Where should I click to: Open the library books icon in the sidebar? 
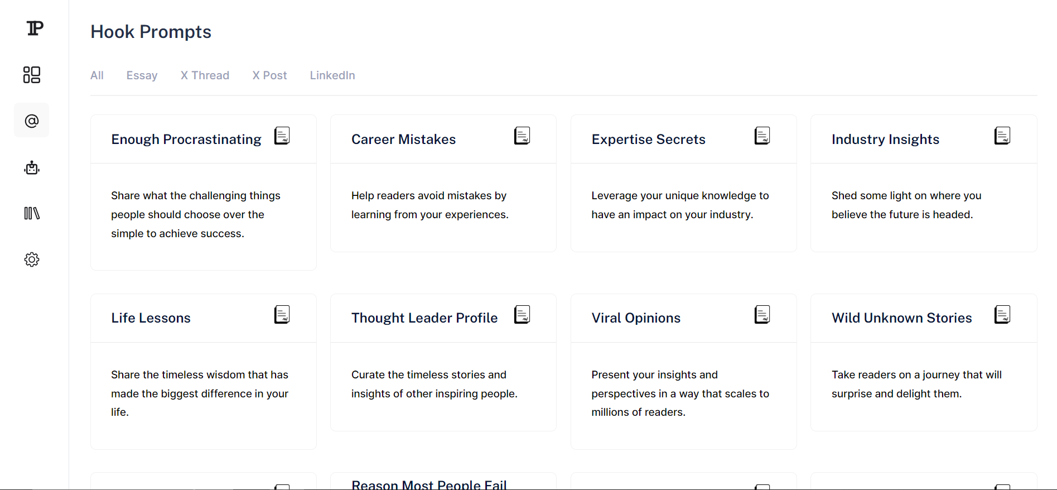click(32, 213)
